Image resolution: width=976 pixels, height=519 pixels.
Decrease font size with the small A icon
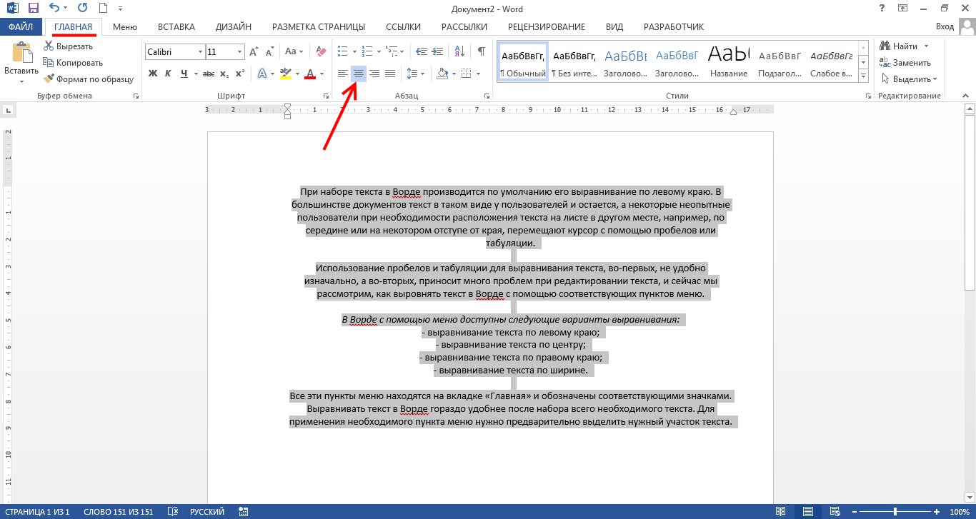coord(269,52)
